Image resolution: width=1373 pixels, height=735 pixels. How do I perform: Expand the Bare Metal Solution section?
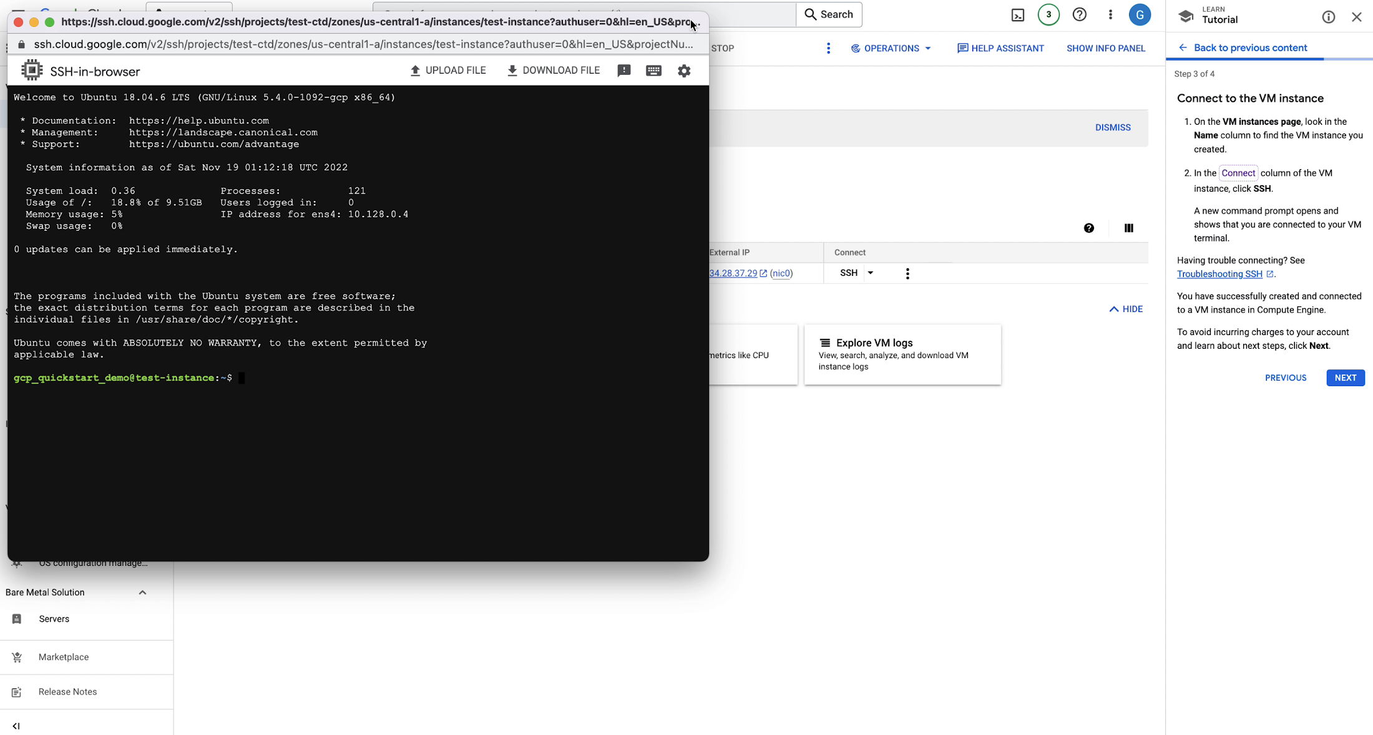coord(142,591)
